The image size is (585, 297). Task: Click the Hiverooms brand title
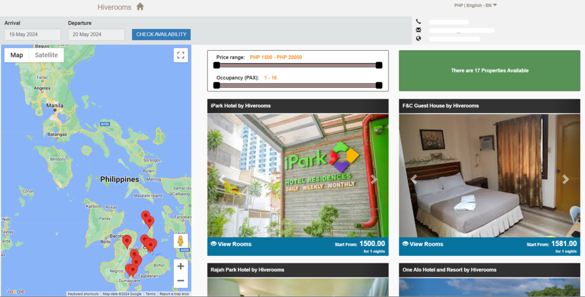coord(114,7)
